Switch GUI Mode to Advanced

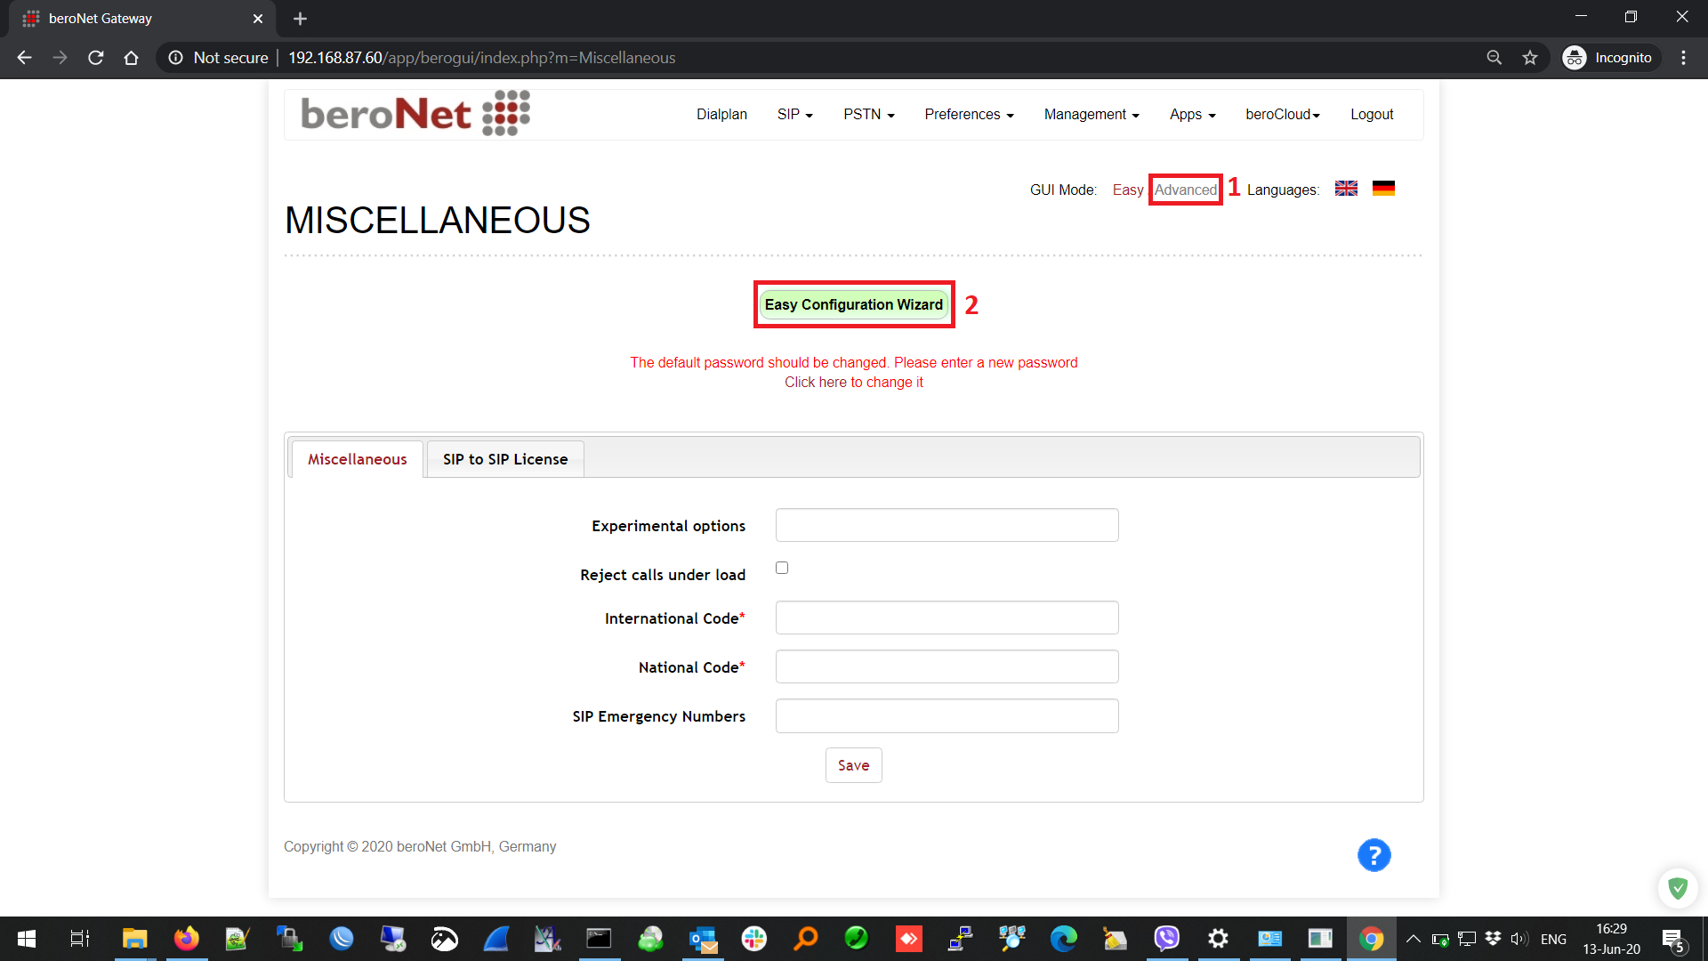click(1185, 190)
